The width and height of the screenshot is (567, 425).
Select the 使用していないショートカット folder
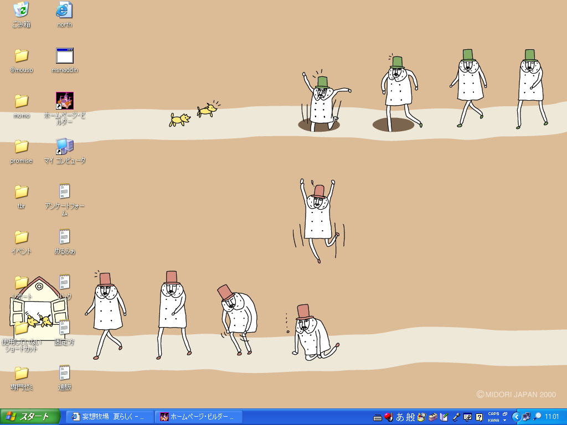tap(22, 337)
